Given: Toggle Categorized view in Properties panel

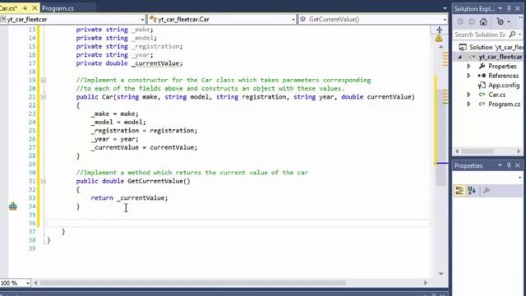Looking at the screenshot, I should [459, 191].
